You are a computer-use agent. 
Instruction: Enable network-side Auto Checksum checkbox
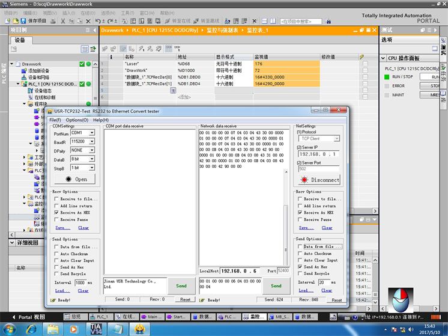click(x=300, y=254)
